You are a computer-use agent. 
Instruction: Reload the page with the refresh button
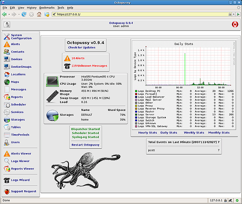pos(24,14)
